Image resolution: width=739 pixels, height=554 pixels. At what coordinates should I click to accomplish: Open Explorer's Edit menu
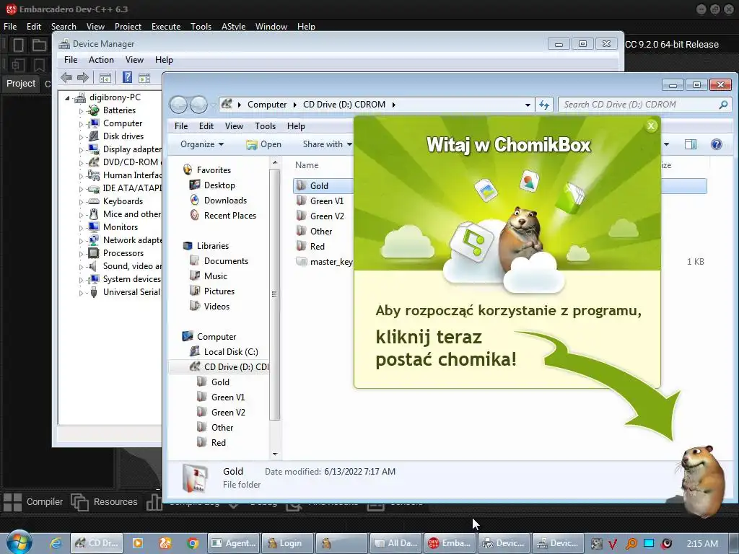(206, 126)
